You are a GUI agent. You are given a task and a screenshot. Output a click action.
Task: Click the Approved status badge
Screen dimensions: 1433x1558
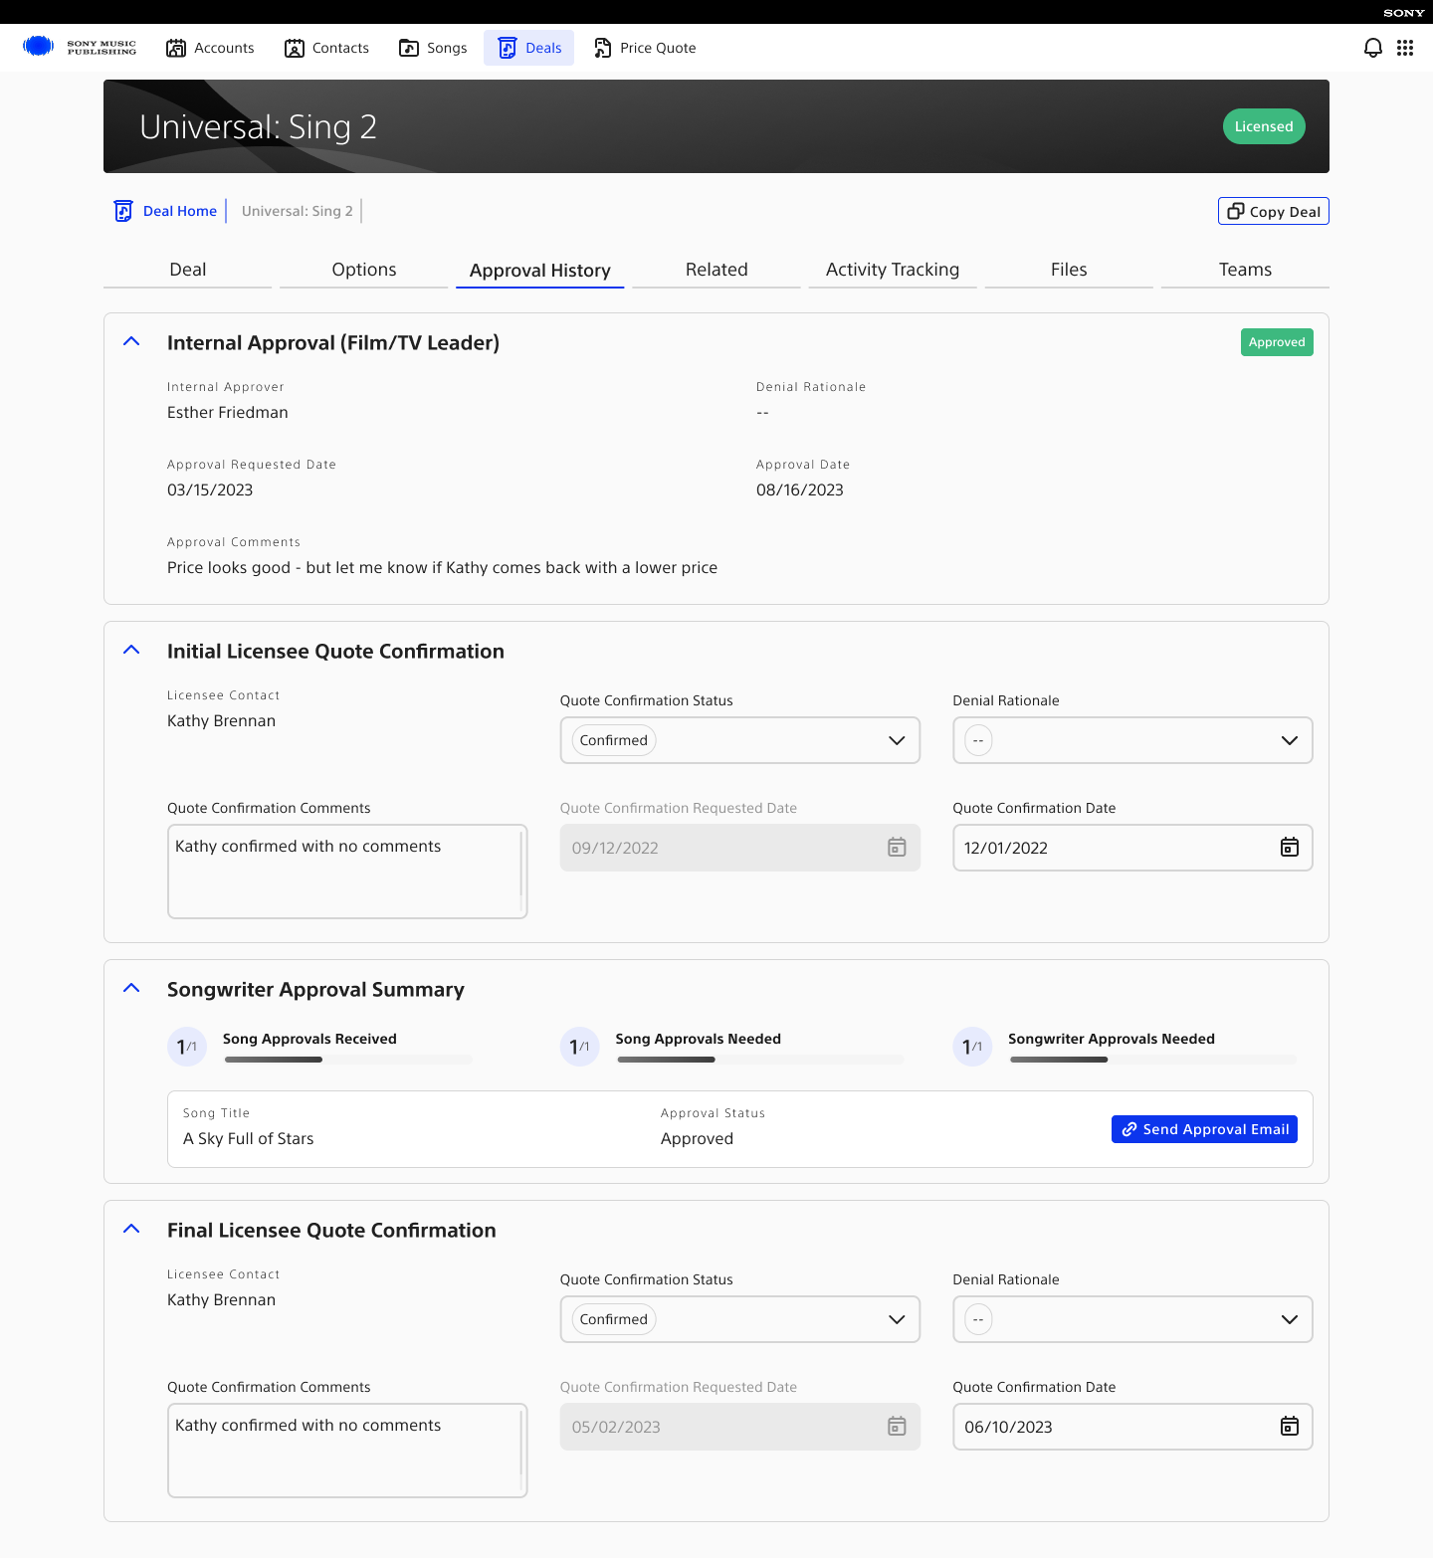point(1277,342)
